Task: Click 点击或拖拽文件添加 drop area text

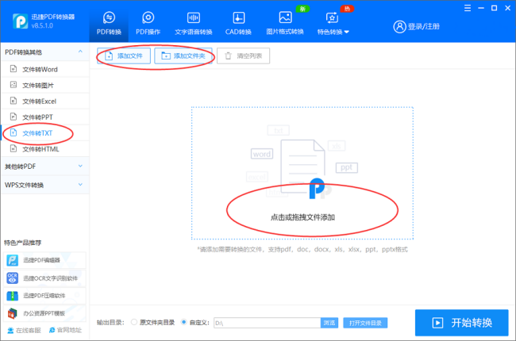Action: pyautogui.click(x=302, y=217)
